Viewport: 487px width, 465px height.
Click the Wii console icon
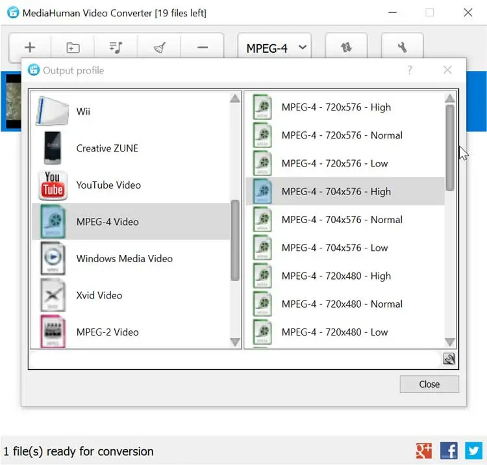point(53,111)
